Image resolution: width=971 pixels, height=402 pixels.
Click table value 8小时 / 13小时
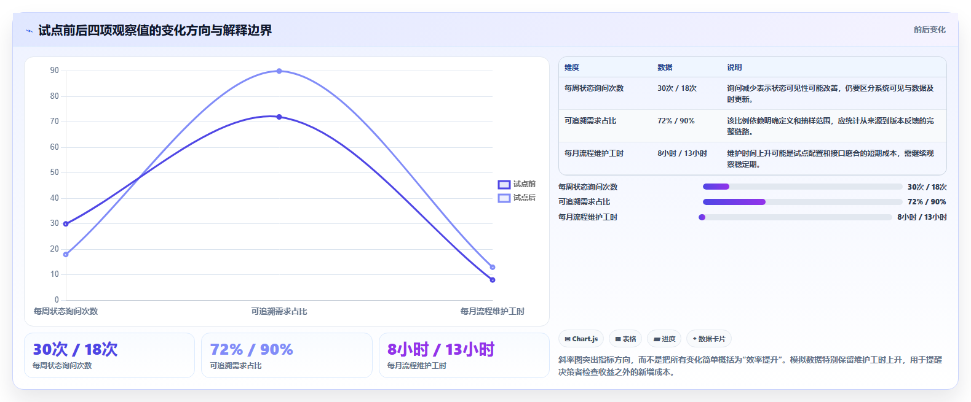click(682, 153)
